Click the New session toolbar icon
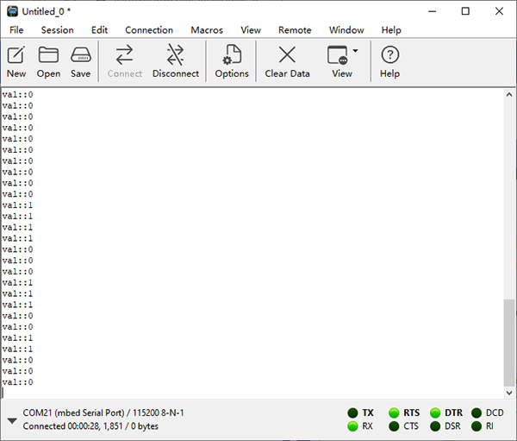The height and width of the screenshot is (441, 517). [16, 62]
